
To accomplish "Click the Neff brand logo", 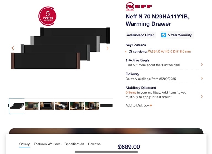I will pyautogui.click(x=139, y=6).
